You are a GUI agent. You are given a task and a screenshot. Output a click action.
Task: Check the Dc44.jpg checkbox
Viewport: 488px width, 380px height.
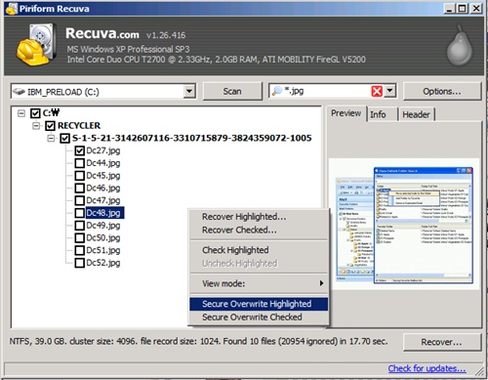[x=80, y=163]
